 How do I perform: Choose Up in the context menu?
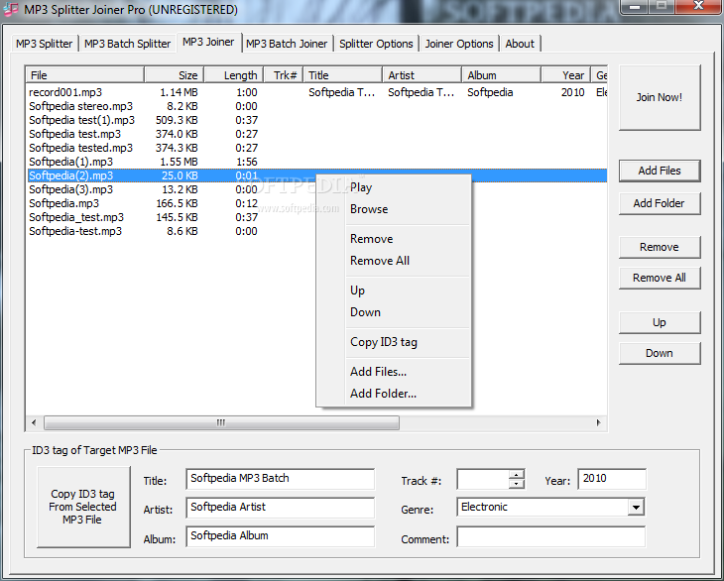pyautogui.click(x=394, y=290)
